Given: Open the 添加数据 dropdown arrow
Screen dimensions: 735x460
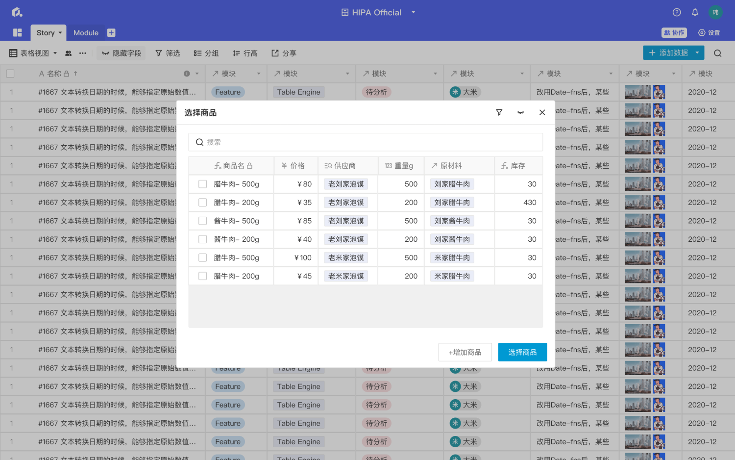Looking at the screenshot, I should pos(697,52).
